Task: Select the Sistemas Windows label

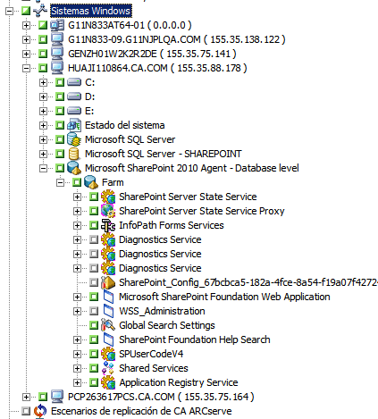Action: point(91,11)
